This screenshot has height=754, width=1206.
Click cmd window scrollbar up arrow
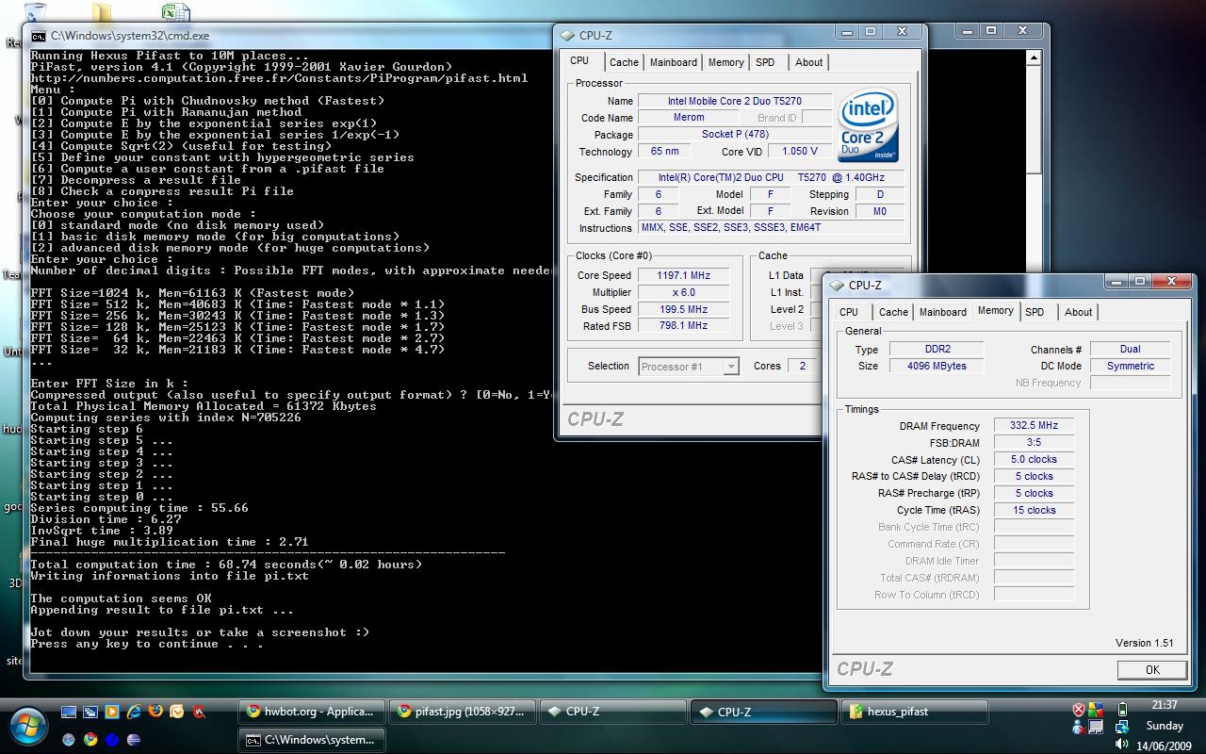(1034, 57)
